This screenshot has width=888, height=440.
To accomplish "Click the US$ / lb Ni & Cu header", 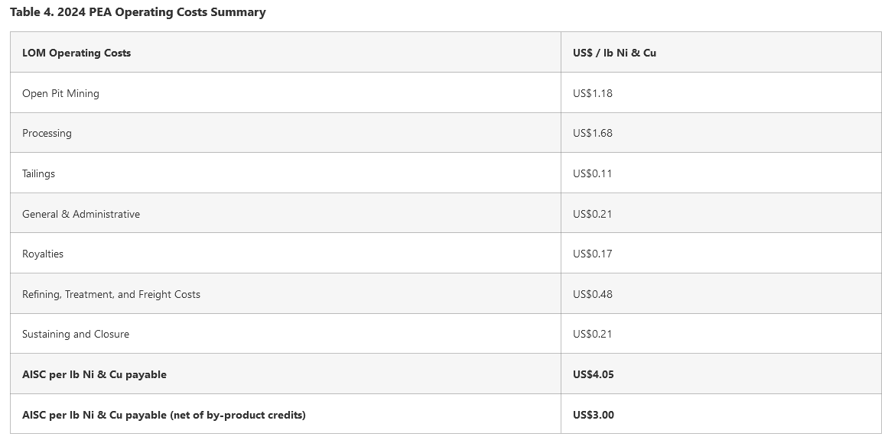I will coord(614,53).
